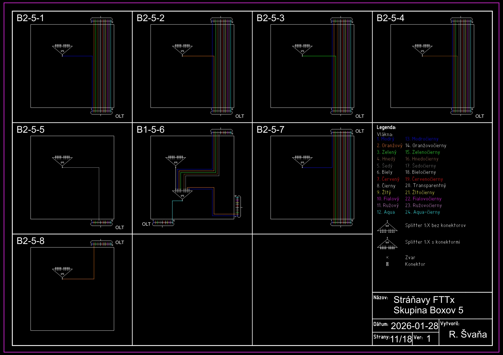Click the Zvar cross symbol in legend

(x=387, y=257)
